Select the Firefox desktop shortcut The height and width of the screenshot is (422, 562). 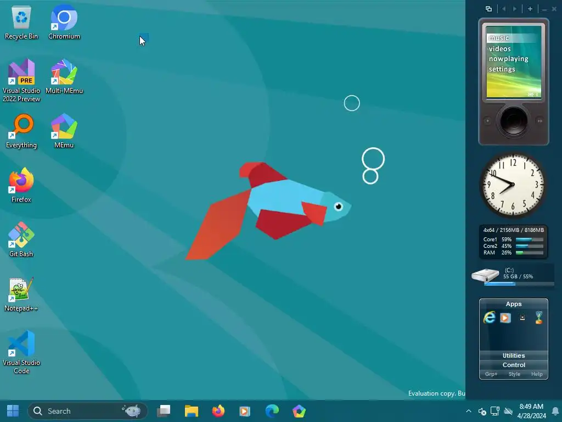point(21,185)
